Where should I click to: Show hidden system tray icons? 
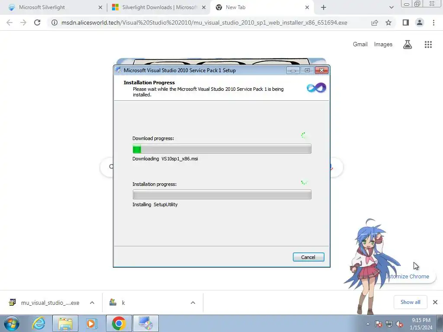pyautogui.click(x=368, y=324)
